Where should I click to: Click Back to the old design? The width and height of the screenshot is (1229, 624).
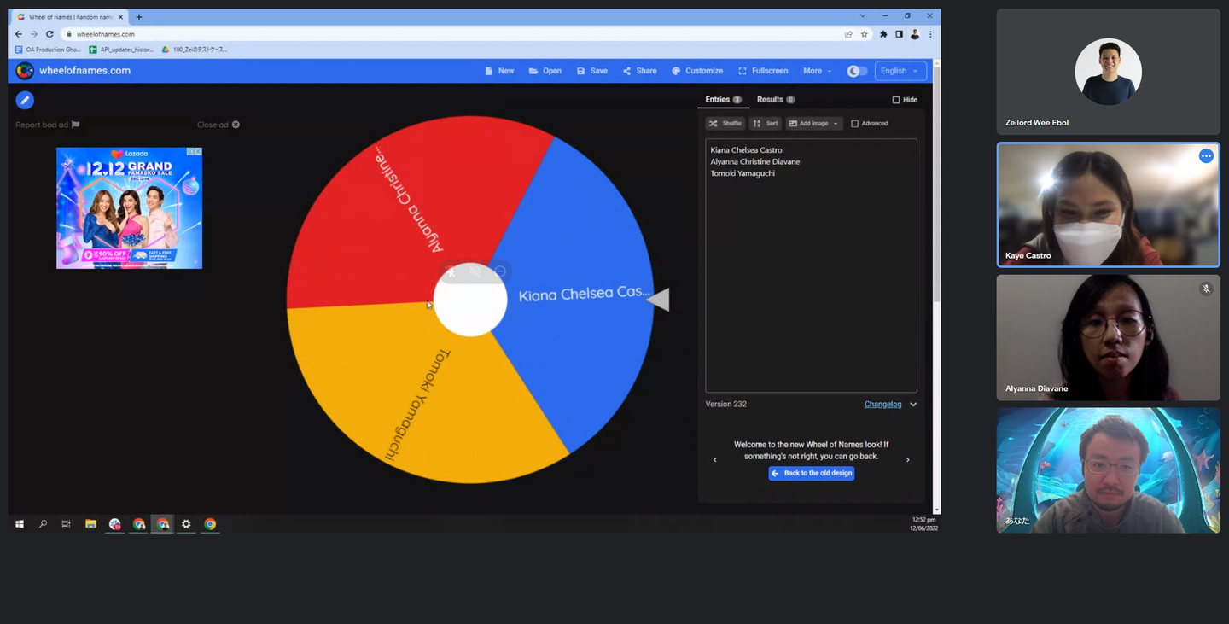point(811,473)
